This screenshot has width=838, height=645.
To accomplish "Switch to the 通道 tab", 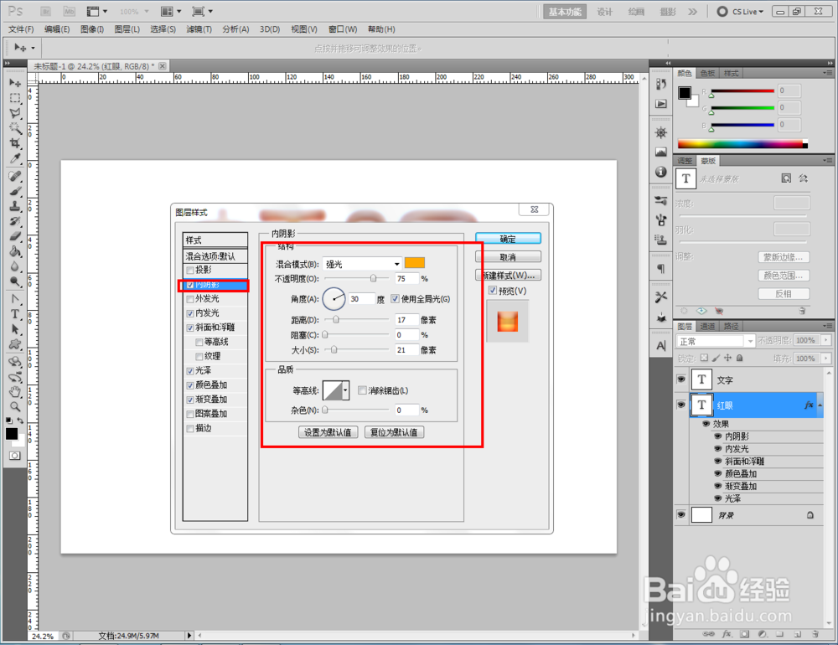I will (x=707, y=326).
